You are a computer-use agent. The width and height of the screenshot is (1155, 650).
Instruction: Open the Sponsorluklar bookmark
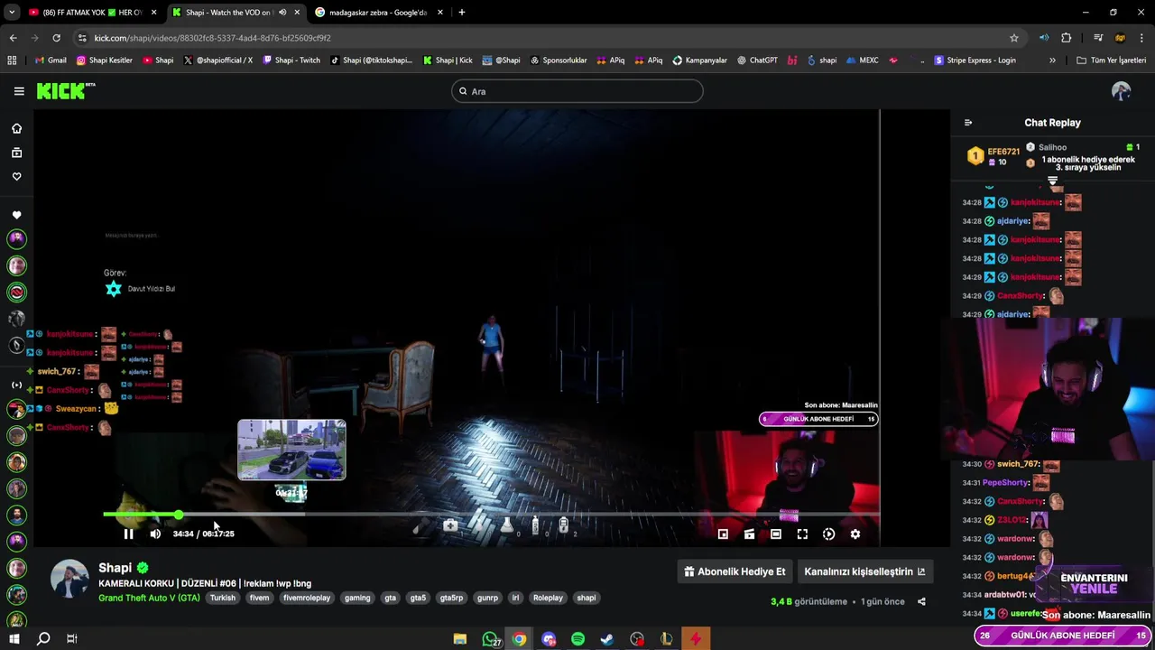pyautogui.click(x=558, y=60)
